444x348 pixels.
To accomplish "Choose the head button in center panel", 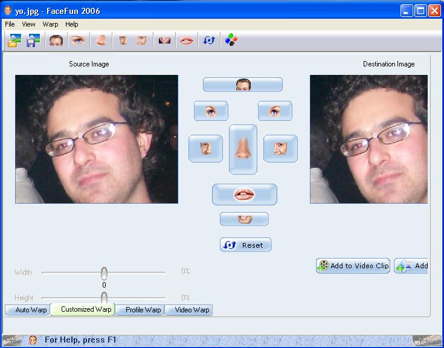I will (243, 85).
